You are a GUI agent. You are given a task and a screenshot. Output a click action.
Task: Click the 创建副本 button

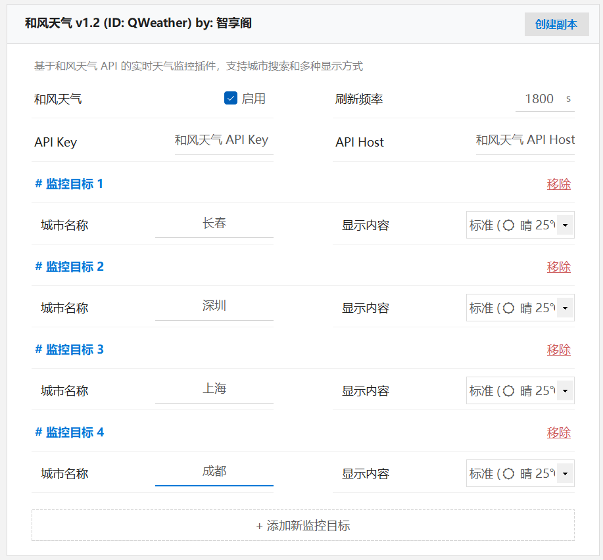click(556, 24)
